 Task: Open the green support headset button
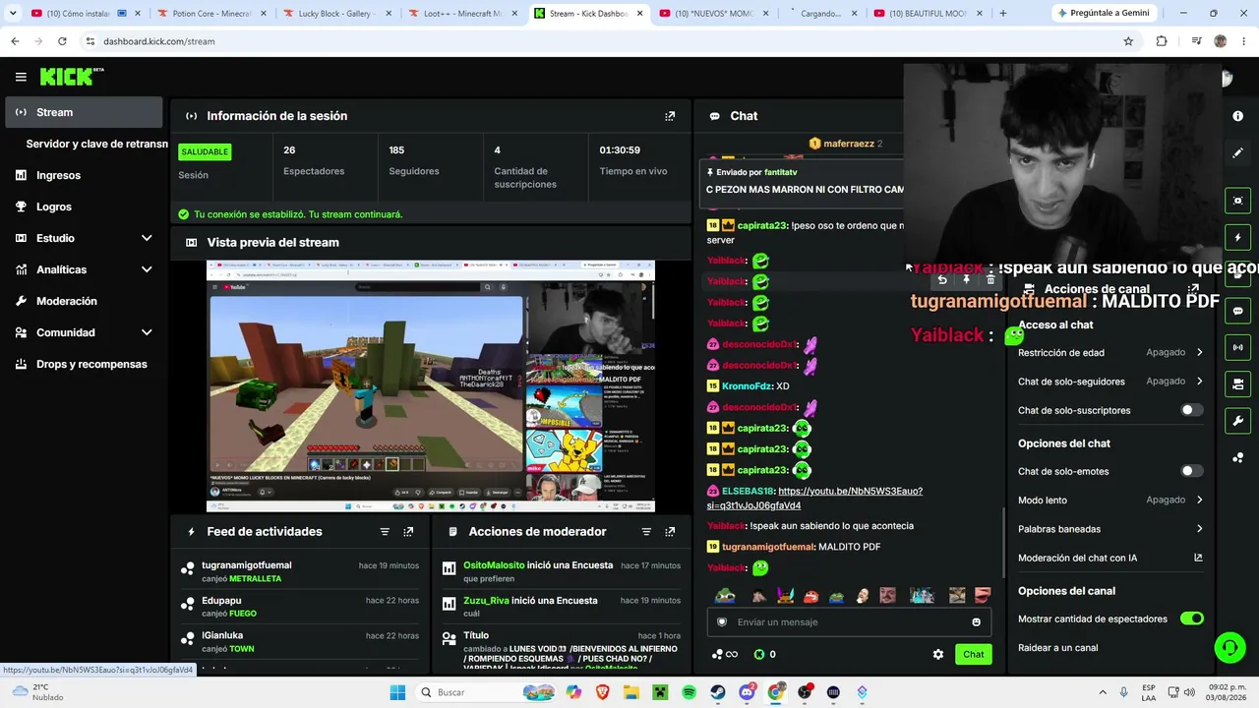tap(1229, 647)
